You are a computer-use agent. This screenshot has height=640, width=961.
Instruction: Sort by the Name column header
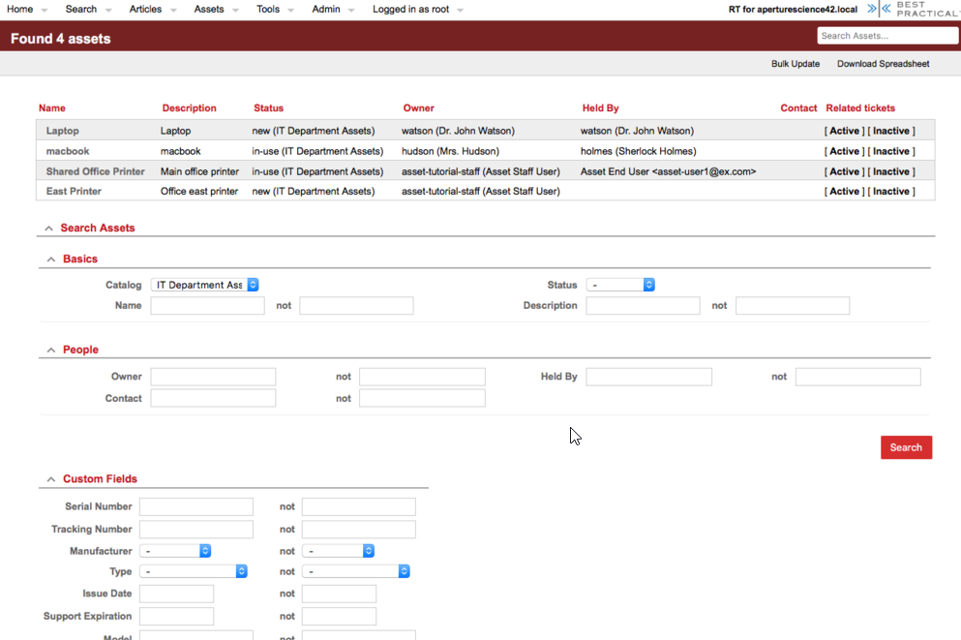point(52,107)
